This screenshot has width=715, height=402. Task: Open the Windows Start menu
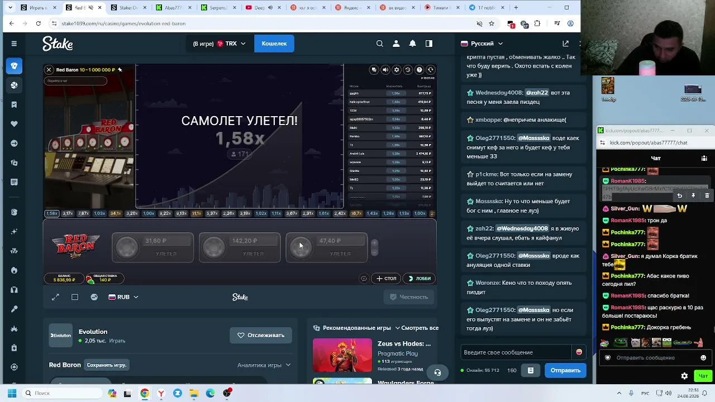(x=12, y=393)
